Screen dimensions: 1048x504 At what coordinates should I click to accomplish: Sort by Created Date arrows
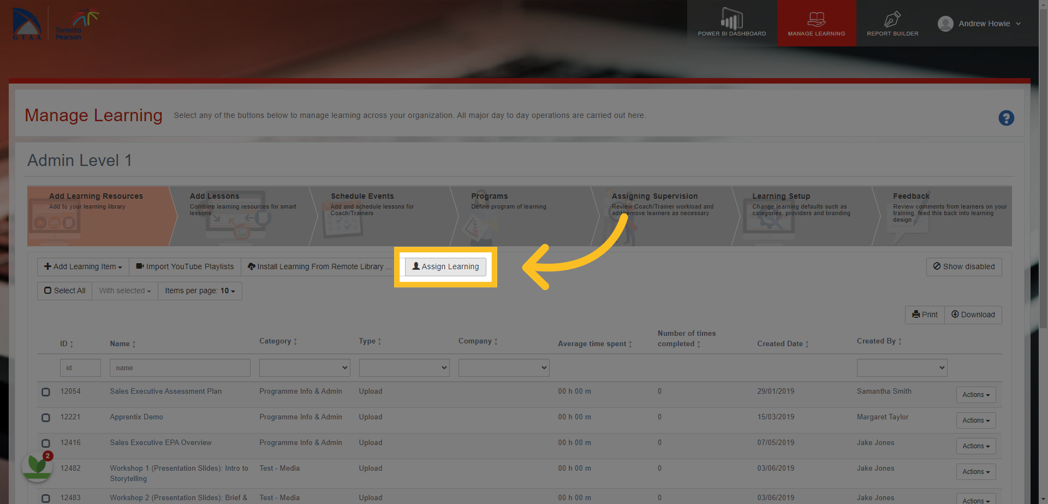point(807,344)
